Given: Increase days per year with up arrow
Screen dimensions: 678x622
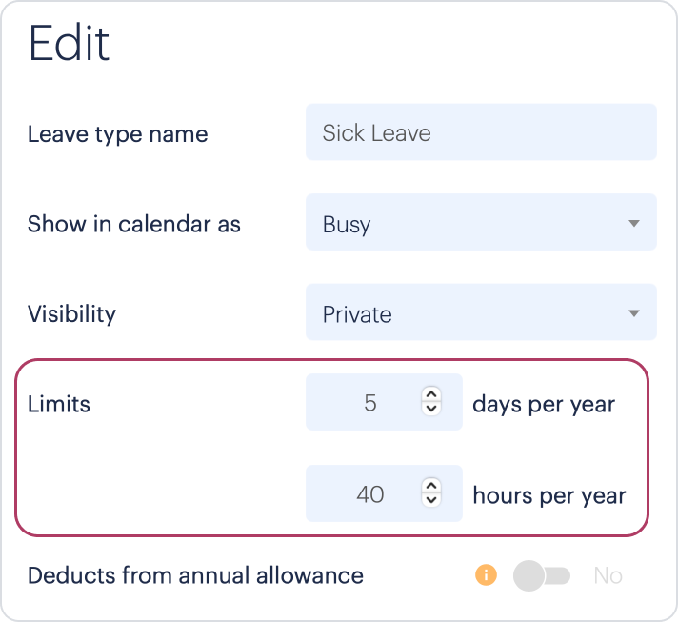Looking at the screenshot, I should (431, 394).
